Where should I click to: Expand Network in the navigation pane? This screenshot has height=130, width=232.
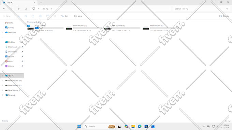pyautogui.click(x=3, y=95)
